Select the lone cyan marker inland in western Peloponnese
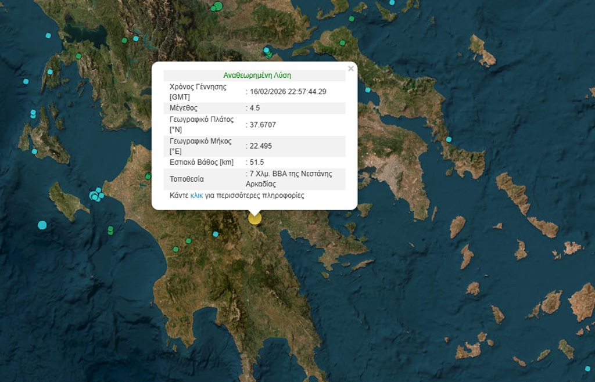 [x=216, y=234]
